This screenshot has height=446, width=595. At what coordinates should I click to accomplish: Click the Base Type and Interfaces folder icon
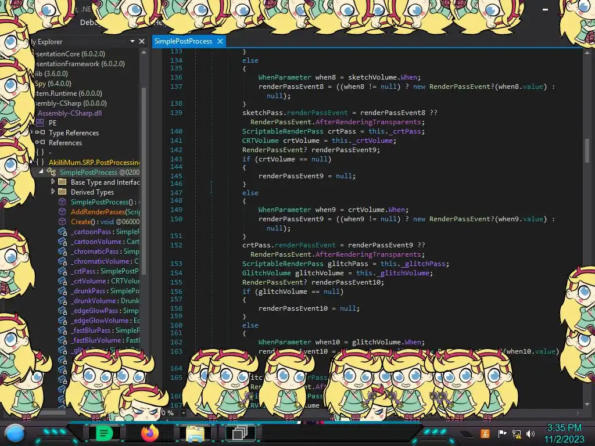(x=62, y=182)
